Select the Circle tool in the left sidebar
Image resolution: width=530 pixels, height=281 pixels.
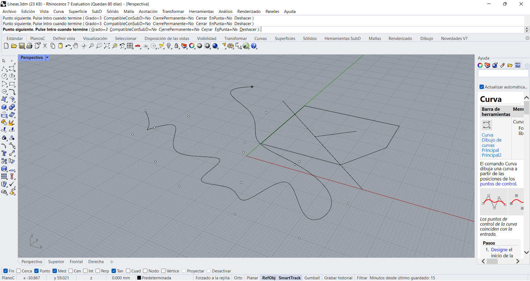coord(4,76)
